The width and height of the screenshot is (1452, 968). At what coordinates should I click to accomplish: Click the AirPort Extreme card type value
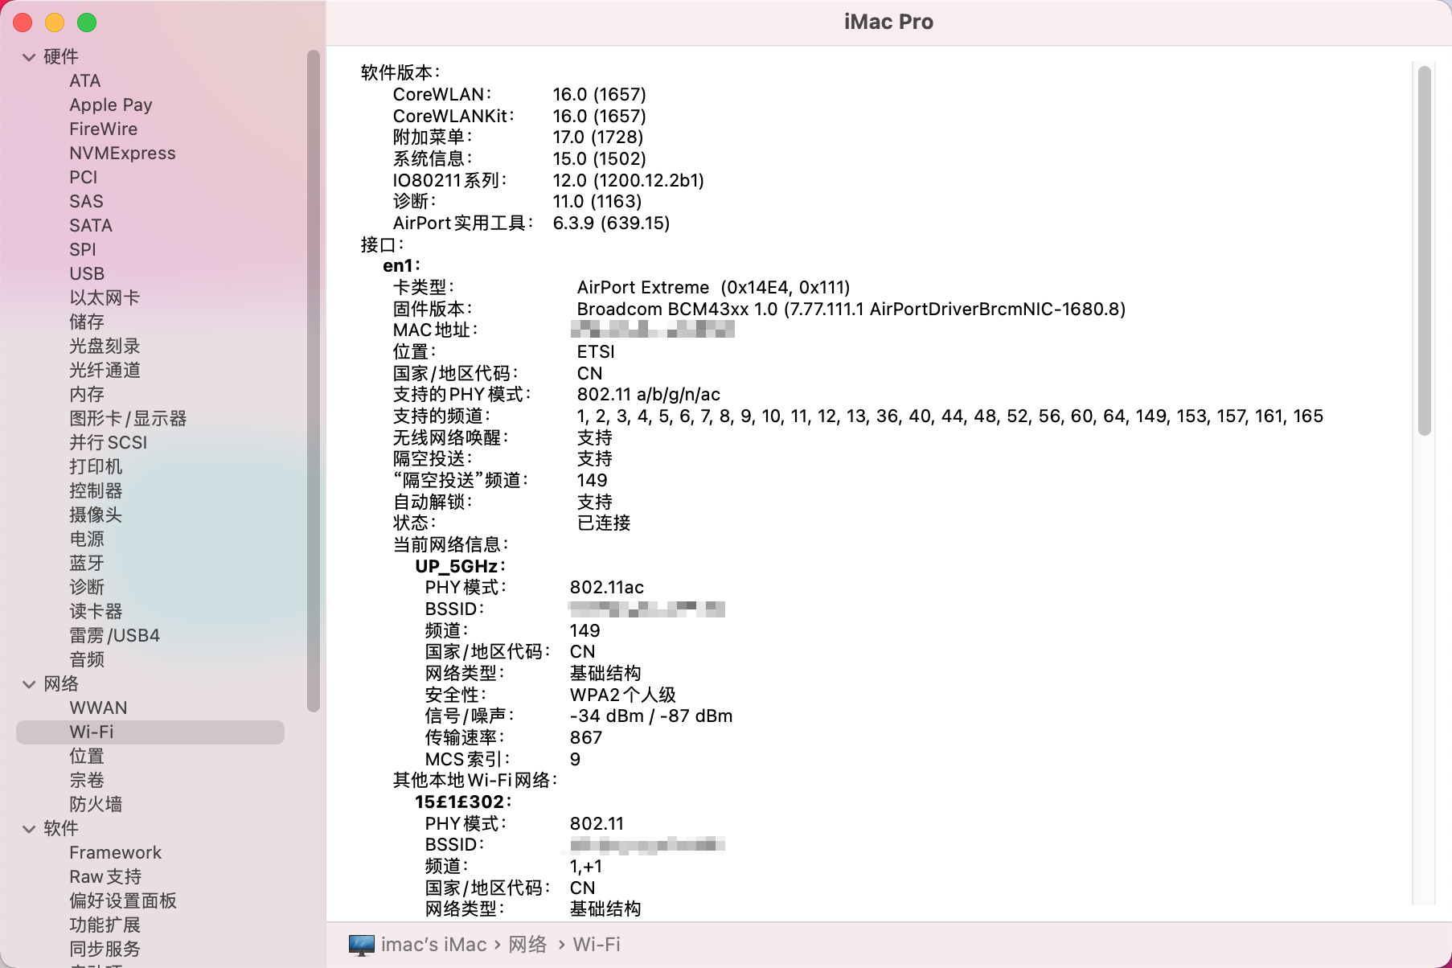tap(713, 288)
